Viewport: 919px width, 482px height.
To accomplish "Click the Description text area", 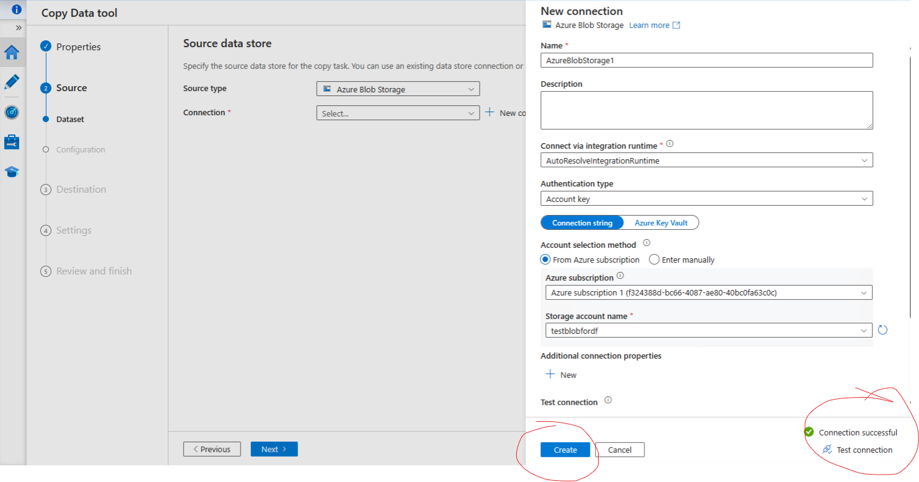I will pyautogui.click(x=706, y=110).
